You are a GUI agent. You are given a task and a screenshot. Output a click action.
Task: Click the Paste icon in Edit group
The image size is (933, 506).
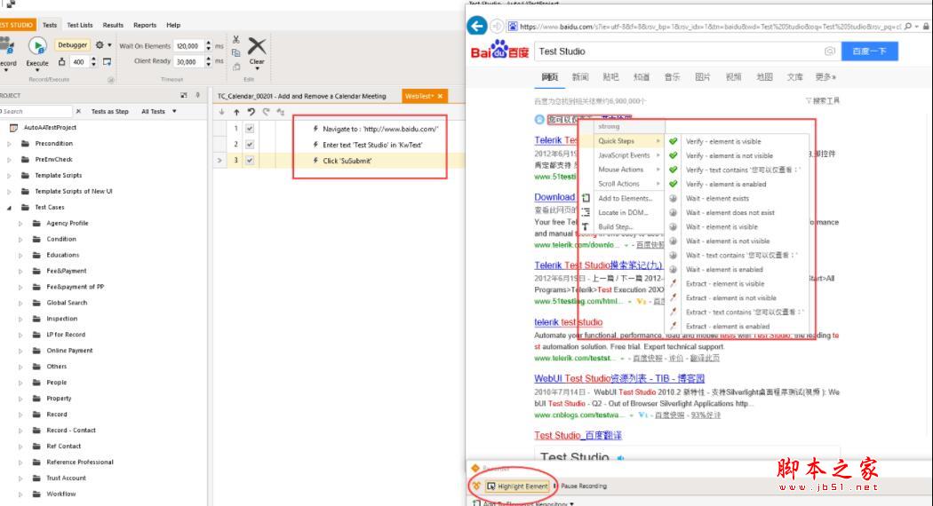(x=235, y=67)
